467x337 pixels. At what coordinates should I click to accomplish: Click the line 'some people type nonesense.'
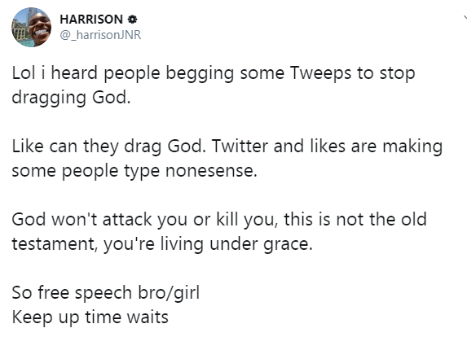click(134, 171)
